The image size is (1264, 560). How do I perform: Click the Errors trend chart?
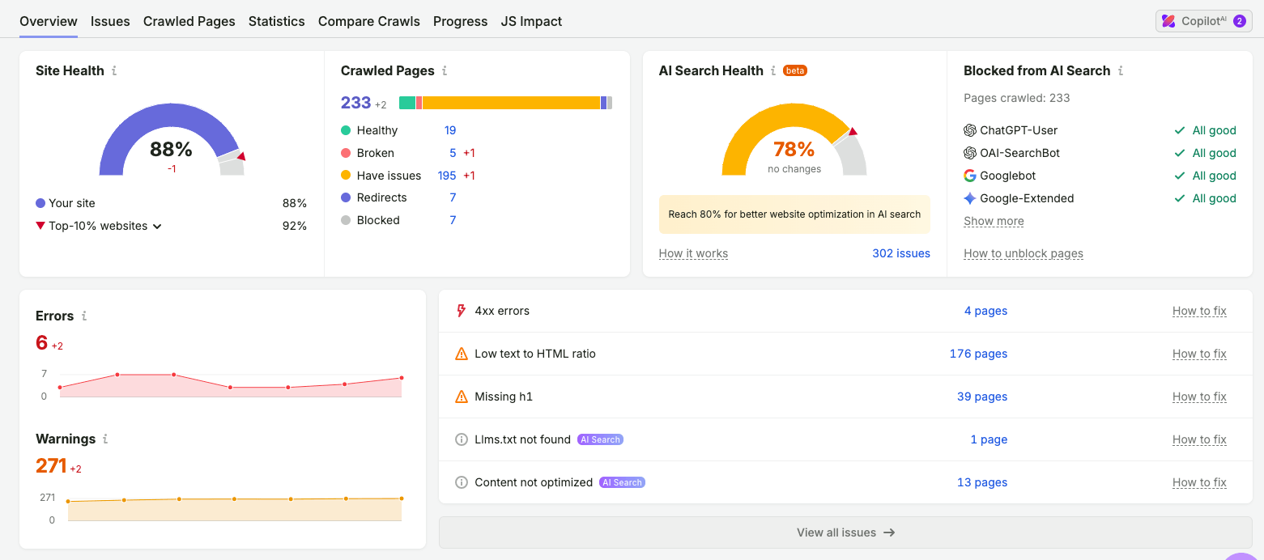[x=231, y=385]
